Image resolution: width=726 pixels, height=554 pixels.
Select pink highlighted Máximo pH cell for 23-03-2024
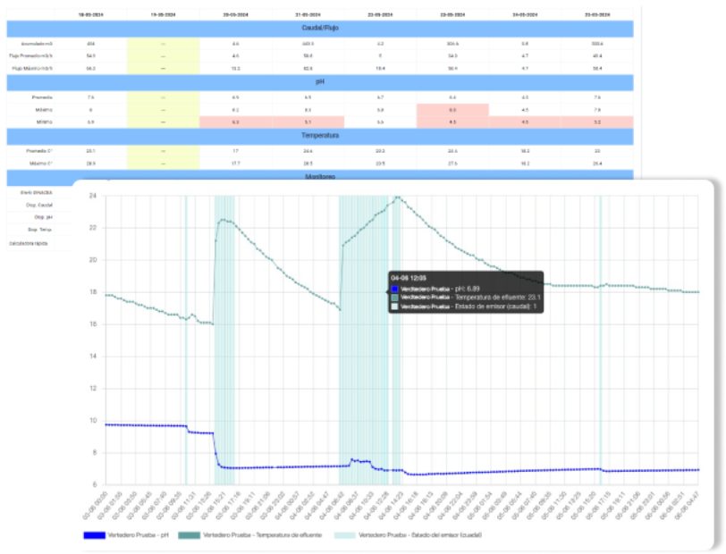pyautogui.click(x=452, y=109)
